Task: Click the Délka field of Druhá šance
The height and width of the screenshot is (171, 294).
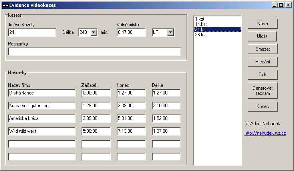Action: pyautogui.click(x=166, y=93)
